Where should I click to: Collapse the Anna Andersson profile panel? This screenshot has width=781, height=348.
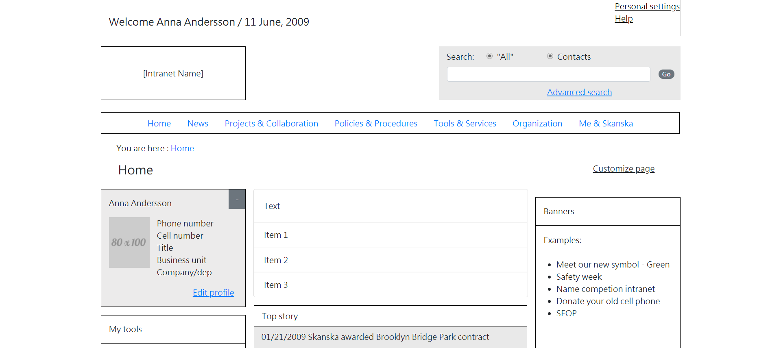tap(237, 199)
